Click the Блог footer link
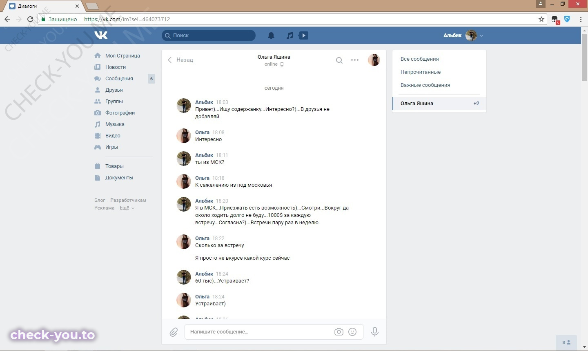588x351 pixels. click(100, 200)
